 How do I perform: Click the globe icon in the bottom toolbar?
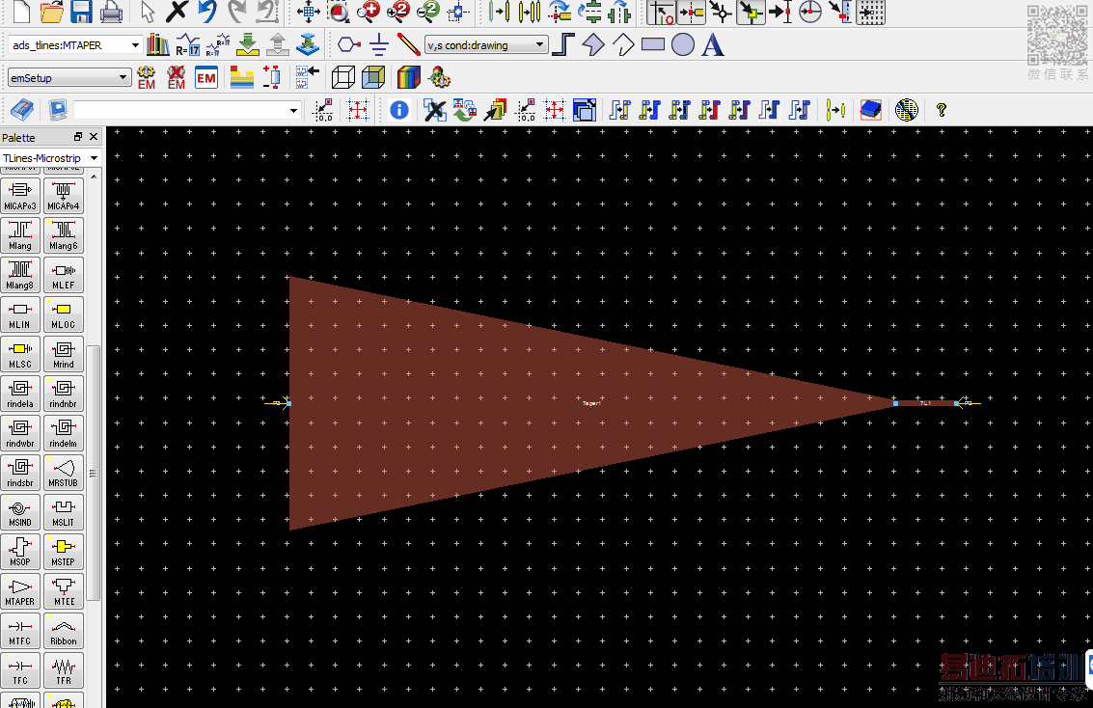point(906,109)
